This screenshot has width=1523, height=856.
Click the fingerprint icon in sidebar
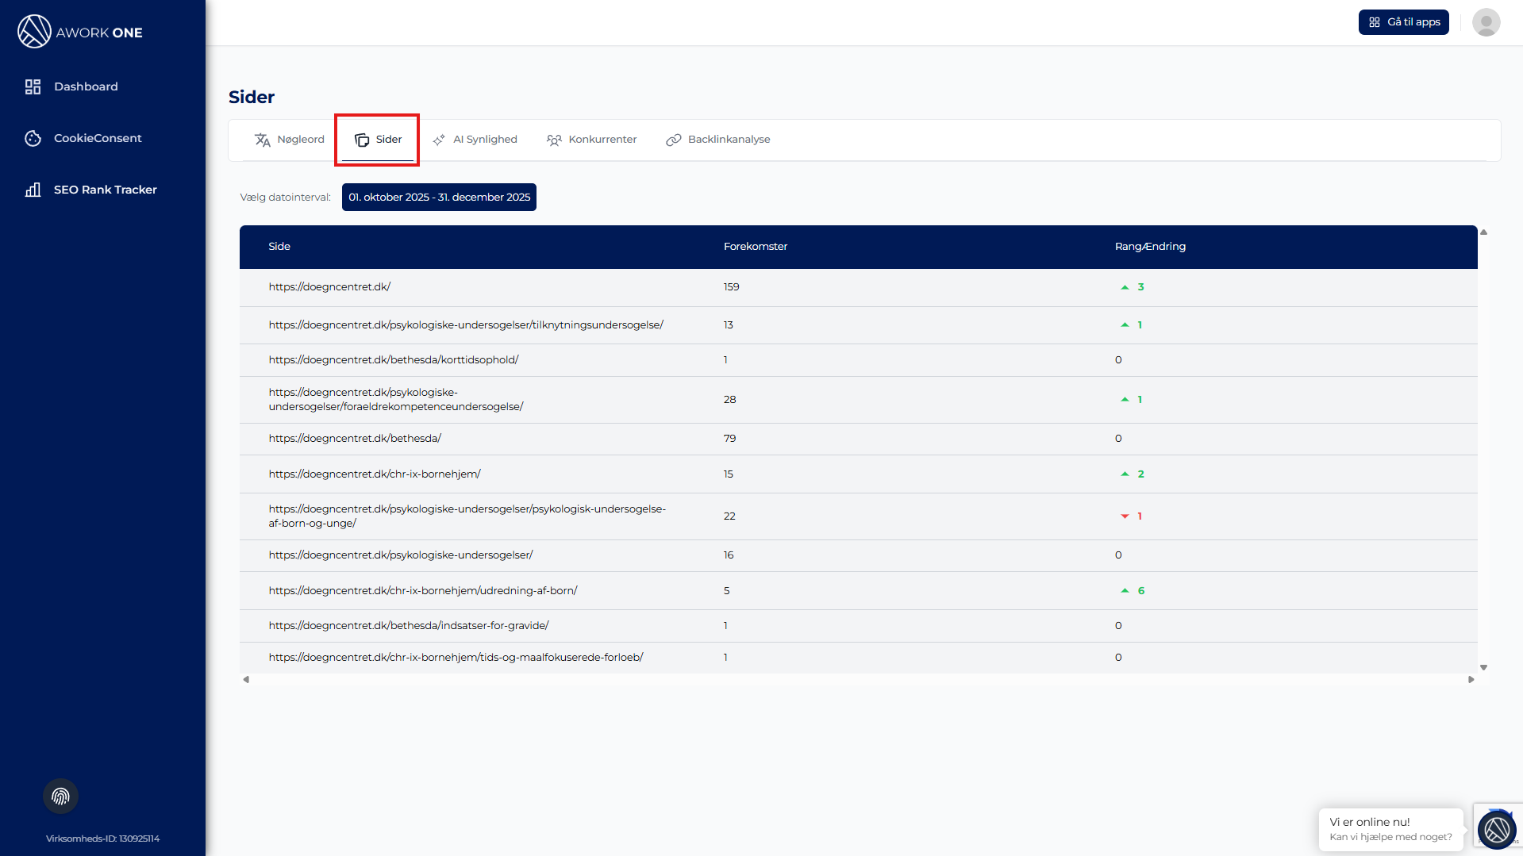(x=60, y=797)
